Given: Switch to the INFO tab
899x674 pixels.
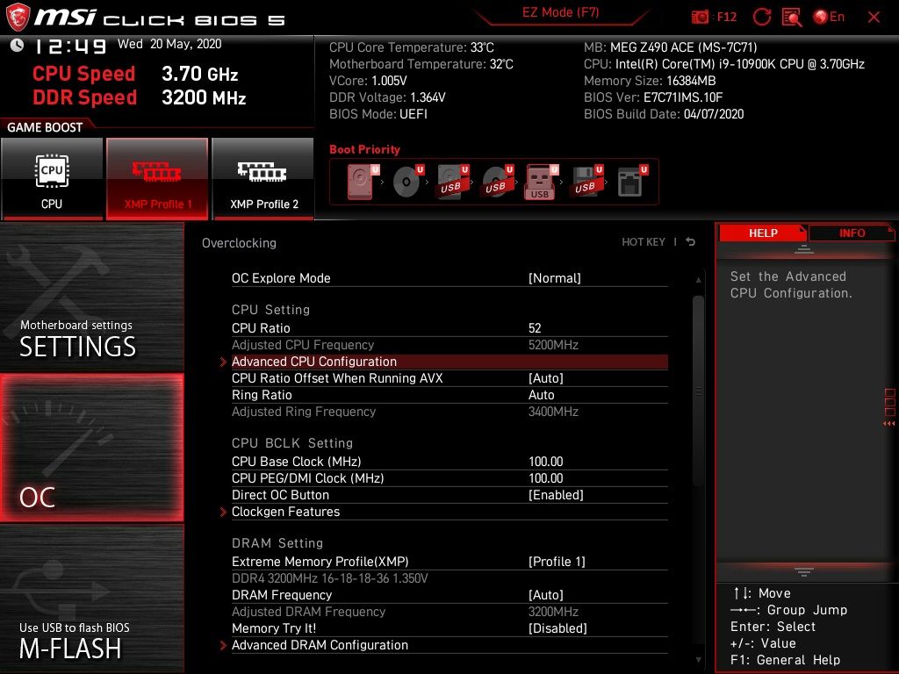Looking at the screenshot, I should click(852, 233).
